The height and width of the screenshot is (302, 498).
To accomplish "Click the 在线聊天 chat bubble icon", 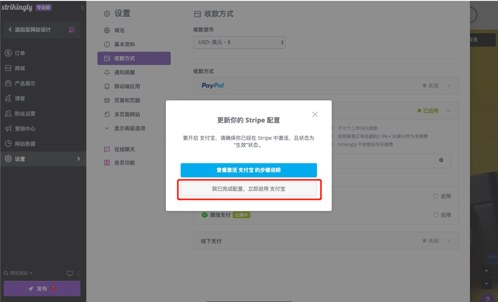I will click(107, 149).
